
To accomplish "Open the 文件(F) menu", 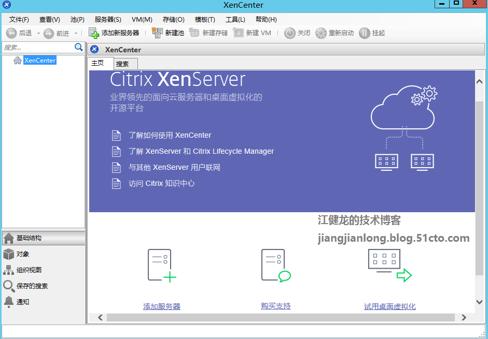I will coord(19,20).
